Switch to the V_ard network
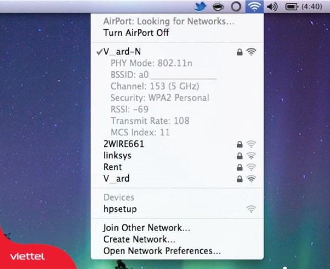This screenshot has height=269, width=330. pos(116,179)
